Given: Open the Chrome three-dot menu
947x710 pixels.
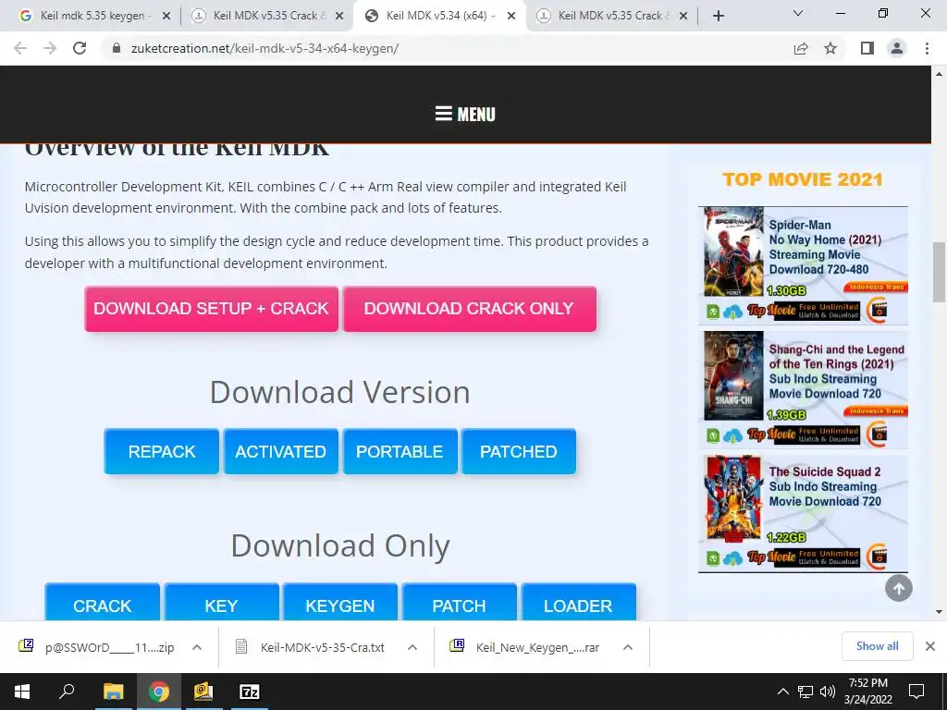Looking at the screenshot, I should (x=927, y=48).
